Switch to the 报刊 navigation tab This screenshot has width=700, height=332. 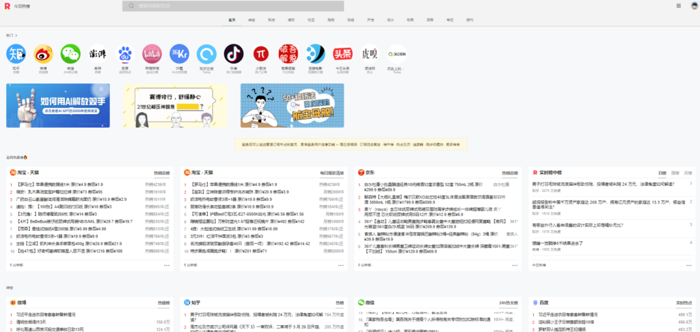(469, 20)
